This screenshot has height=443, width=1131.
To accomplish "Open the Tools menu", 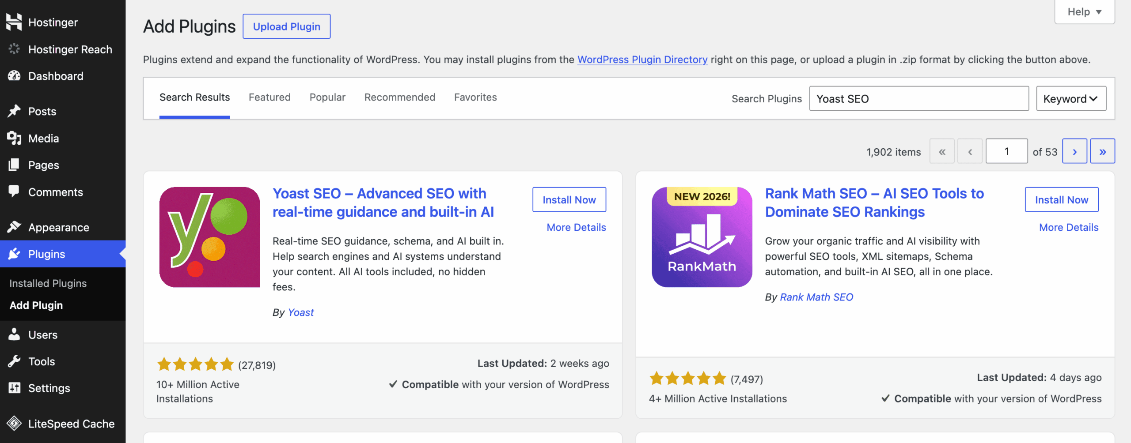I will pyautogui.click(x=63, y=361).
